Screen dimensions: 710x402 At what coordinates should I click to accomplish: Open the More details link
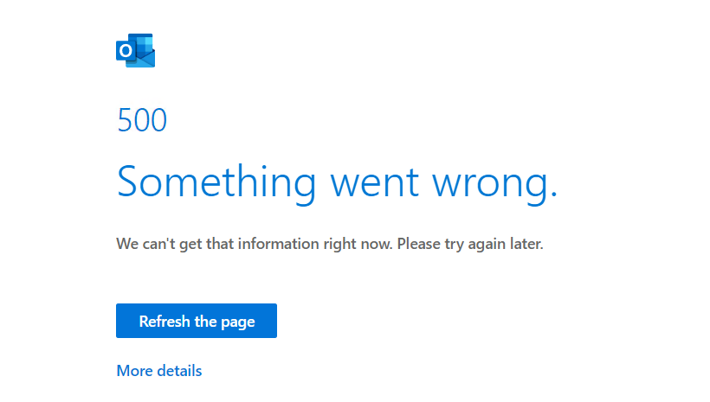coord(159,371)
